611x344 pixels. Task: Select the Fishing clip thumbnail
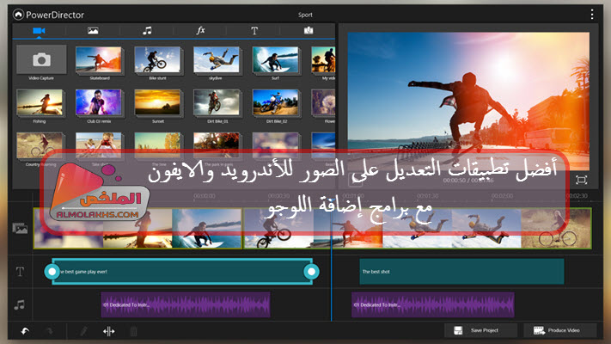(40, 102)
